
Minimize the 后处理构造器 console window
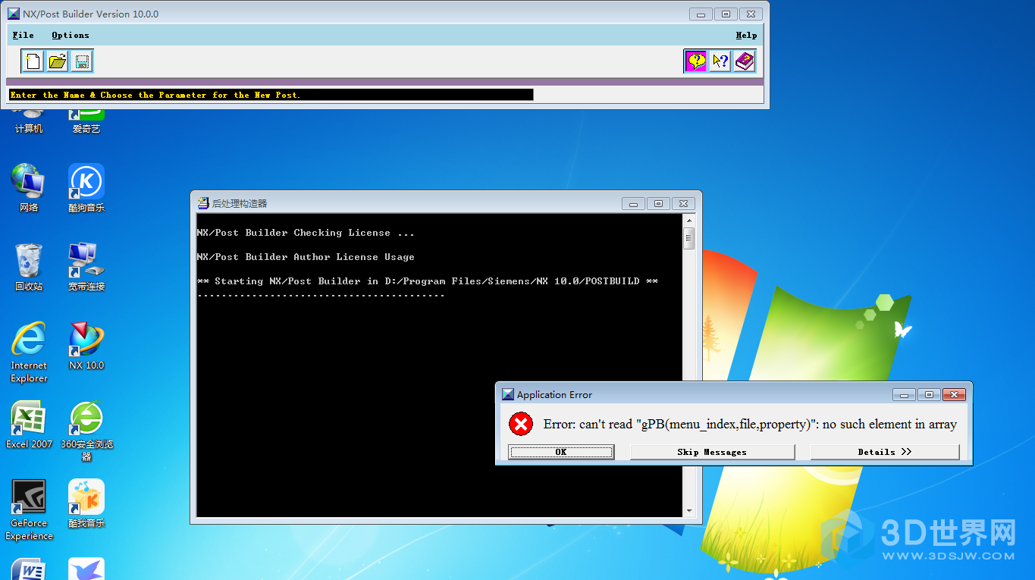tap(633, 203)
